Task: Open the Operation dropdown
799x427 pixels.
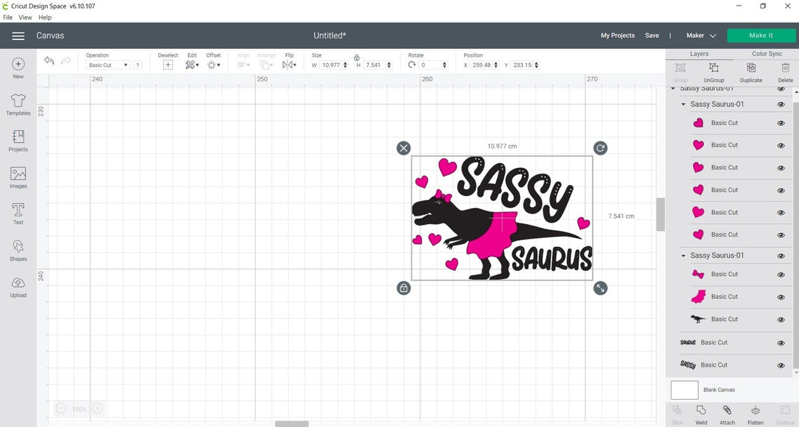Action: [x=107, y=64]
